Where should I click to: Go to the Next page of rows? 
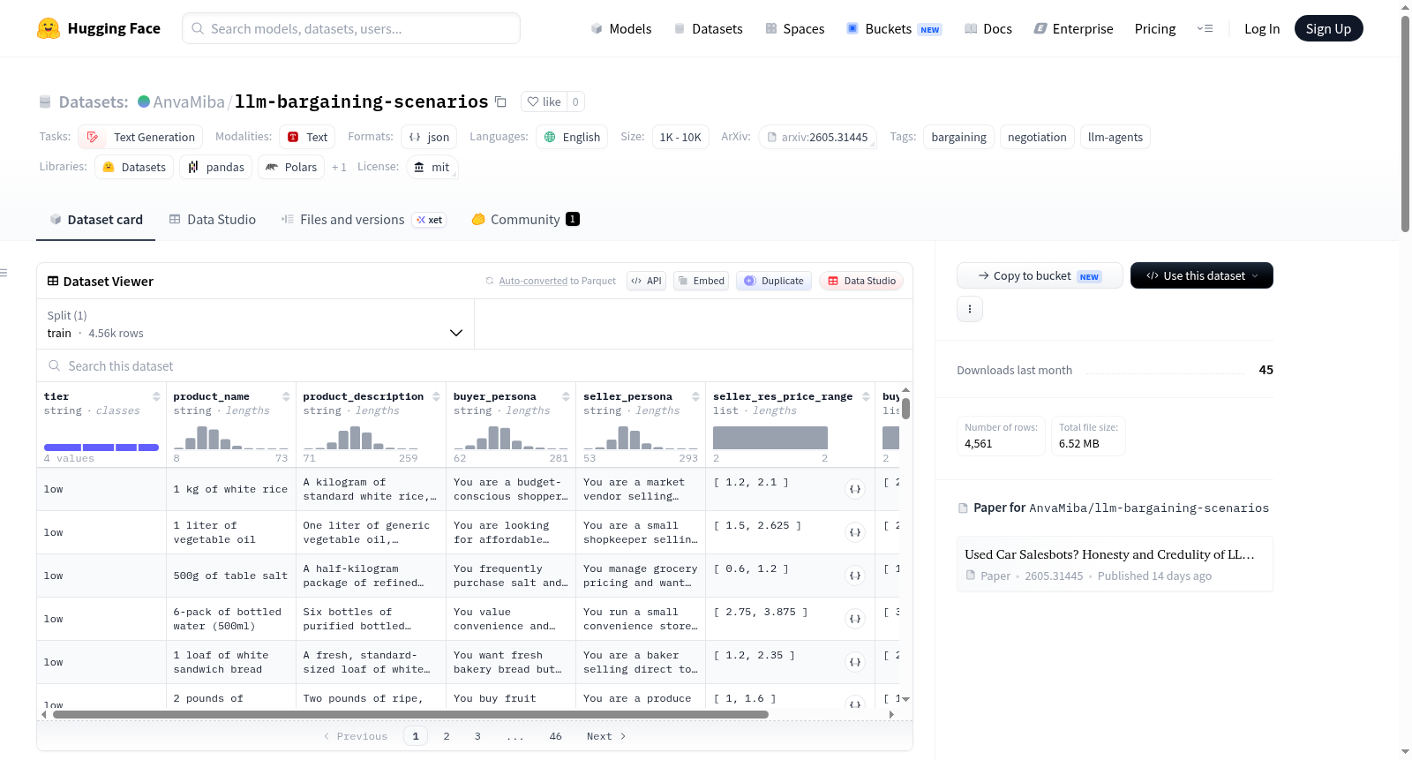[606, 736]
